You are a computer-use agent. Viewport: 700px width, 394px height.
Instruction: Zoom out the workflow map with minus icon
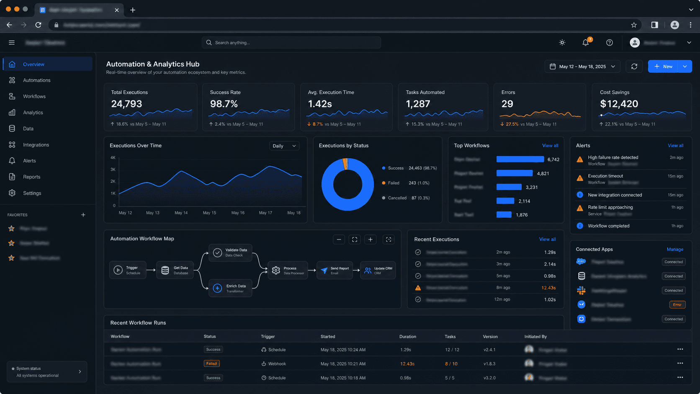[339, 239]
